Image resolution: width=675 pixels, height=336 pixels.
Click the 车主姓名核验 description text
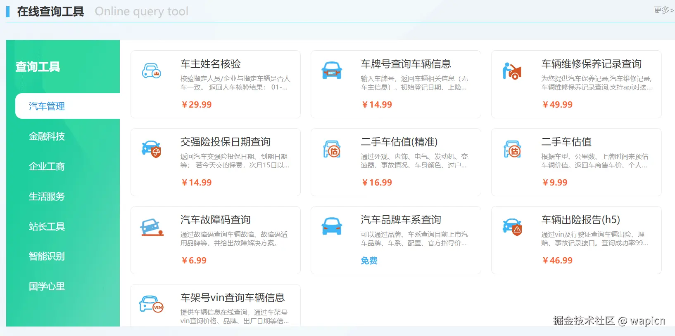[x=235, y=83]
